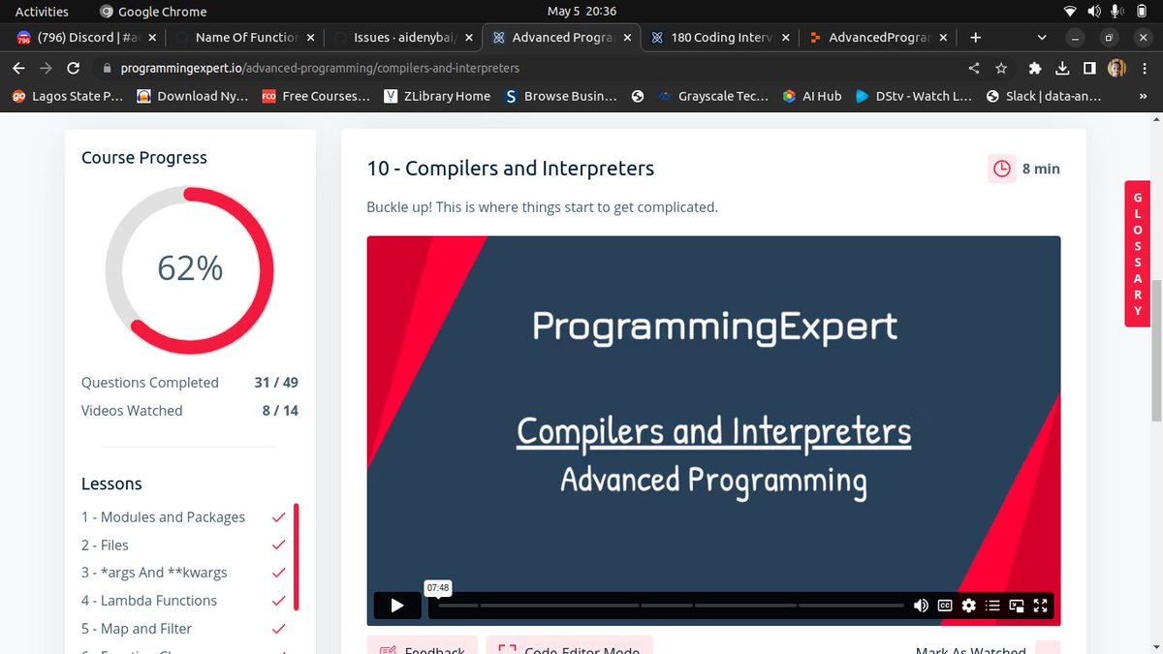Click the address bar URL
Viewport: 1163px width, 654px height.
(x=320, y=69)
